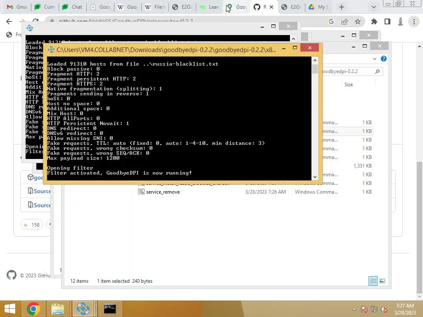Click the 158 thumbs-up reaction
Viewport: 423px width, 317px height.
click(31, 225)
